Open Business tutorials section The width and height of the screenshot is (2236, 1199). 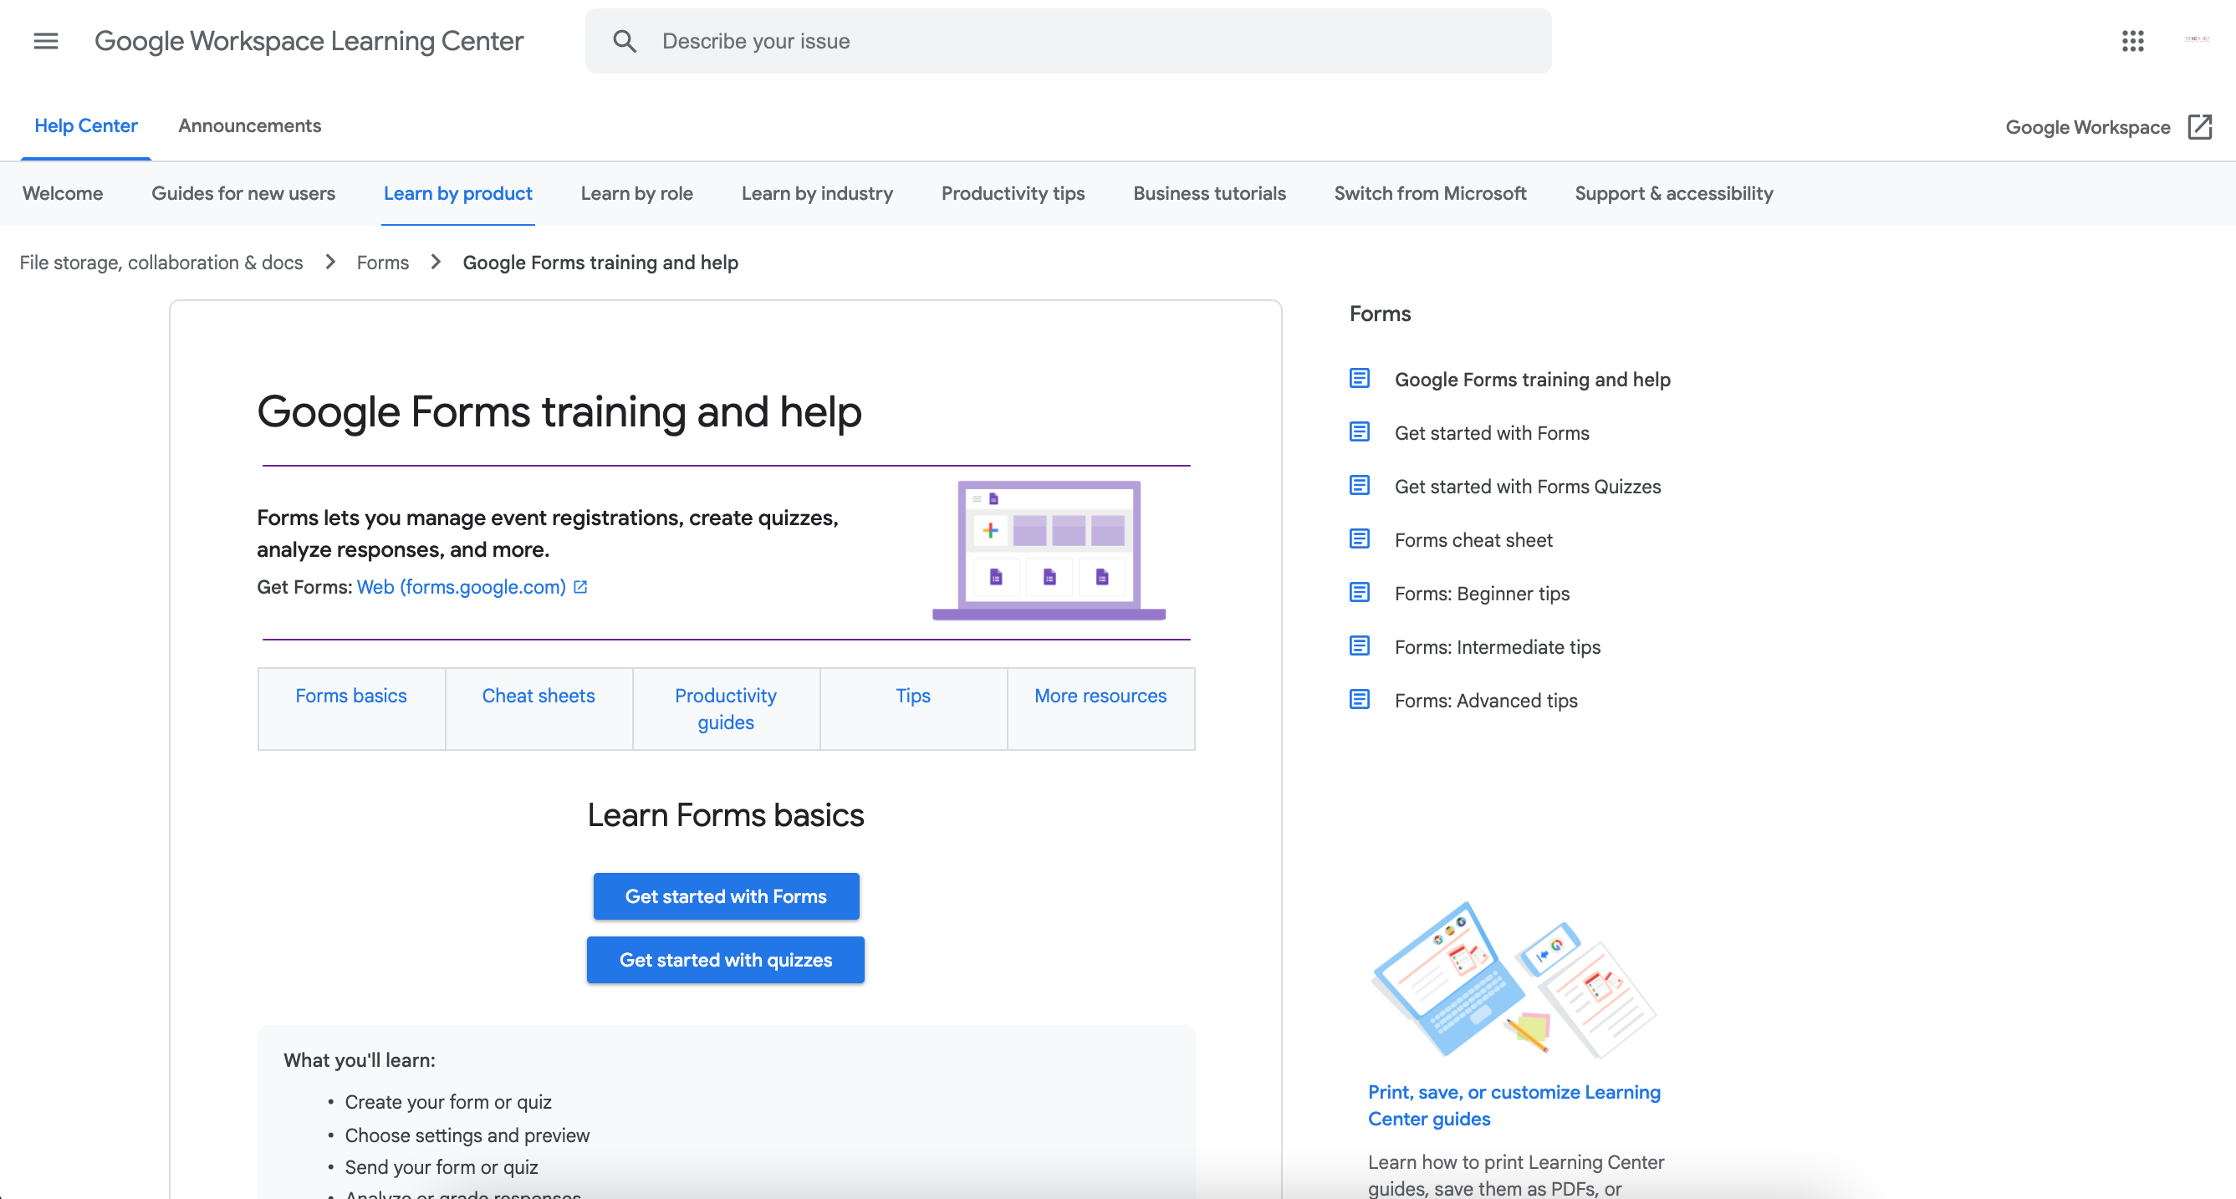point(1209,194)
